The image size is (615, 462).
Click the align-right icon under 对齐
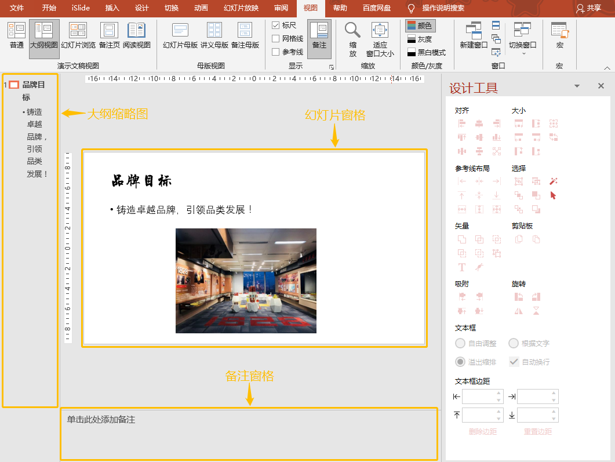[x=497, y=123]
